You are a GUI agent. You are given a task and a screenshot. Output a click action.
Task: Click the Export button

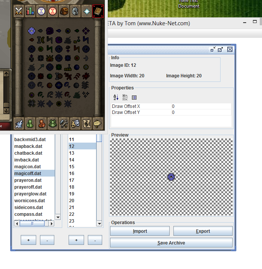(203, 231)
